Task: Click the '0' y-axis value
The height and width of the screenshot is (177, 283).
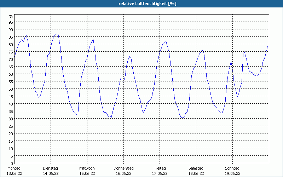Action: click(x=12, y=164)
